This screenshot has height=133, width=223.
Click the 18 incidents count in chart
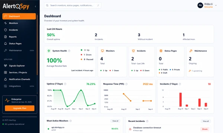coord(209,84)
